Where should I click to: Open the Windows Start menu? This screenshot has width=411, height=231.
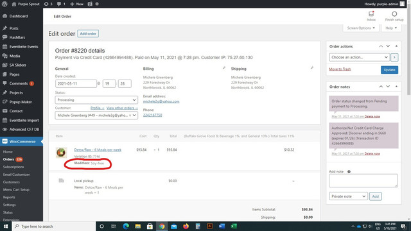(x=6, y=227)
